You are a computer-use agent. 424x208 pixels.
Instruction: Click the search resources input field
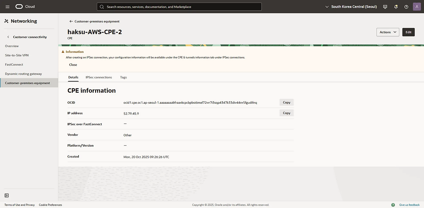pos(179,7)
